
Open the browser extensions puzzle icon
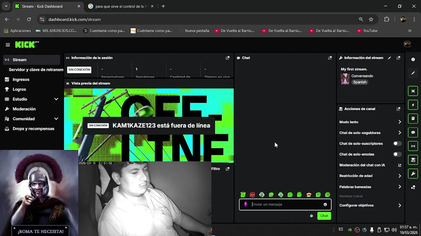[386, 19]
